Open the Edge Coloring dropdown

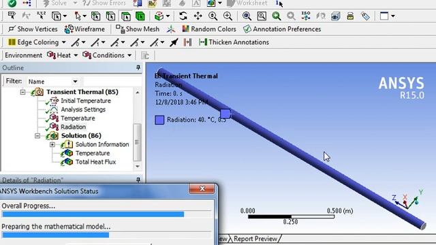(63, 42)
